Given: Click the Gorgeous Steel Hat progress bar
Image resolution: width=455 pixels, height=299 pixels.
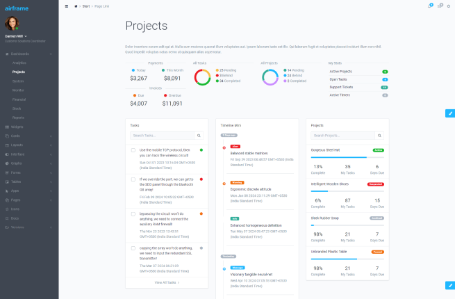Looking at the screenshot, I should click(x=347, y=157).
